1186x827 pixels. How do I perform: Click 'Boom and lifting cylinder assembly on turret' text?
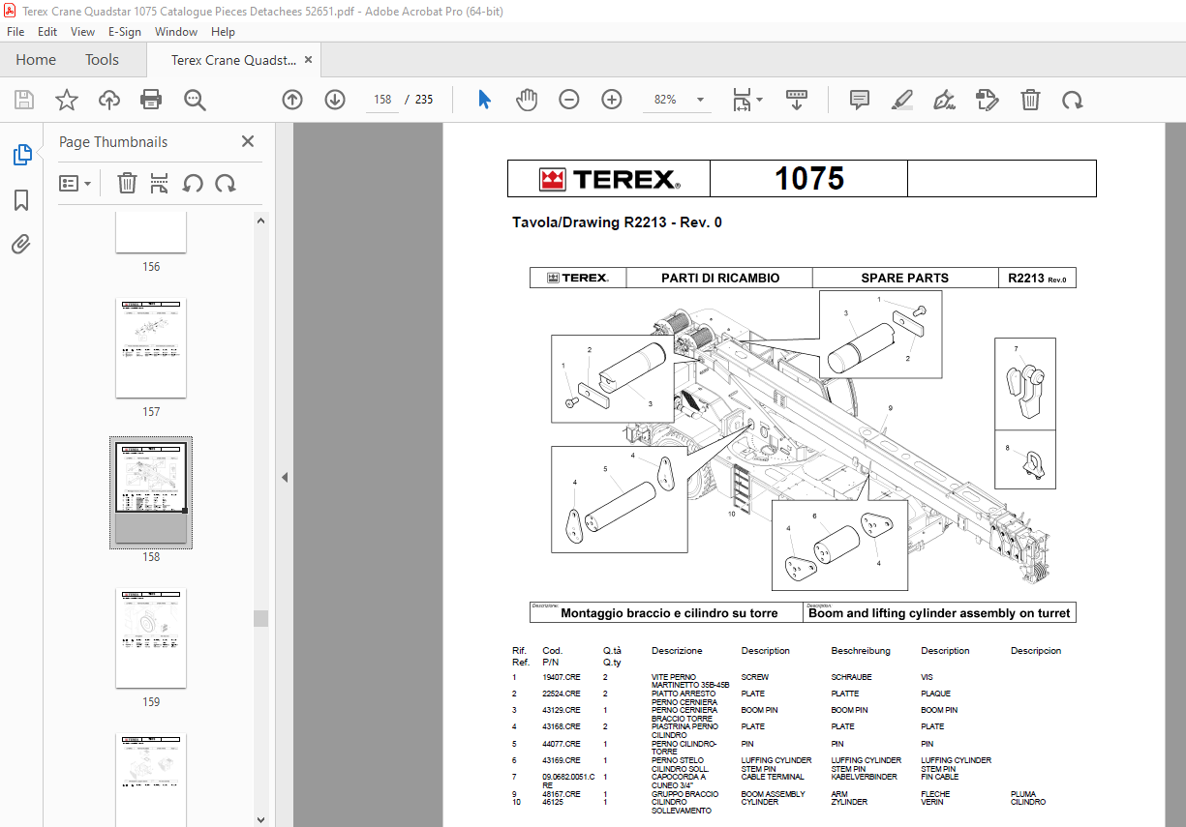[939, 613]
